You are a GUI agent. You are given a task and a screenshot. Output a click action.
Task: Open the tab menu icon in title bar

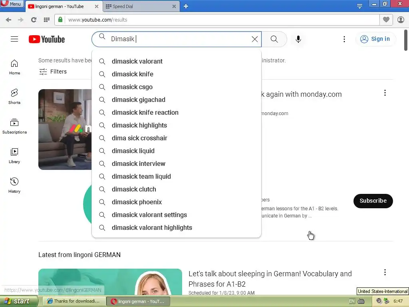[360, 6]
